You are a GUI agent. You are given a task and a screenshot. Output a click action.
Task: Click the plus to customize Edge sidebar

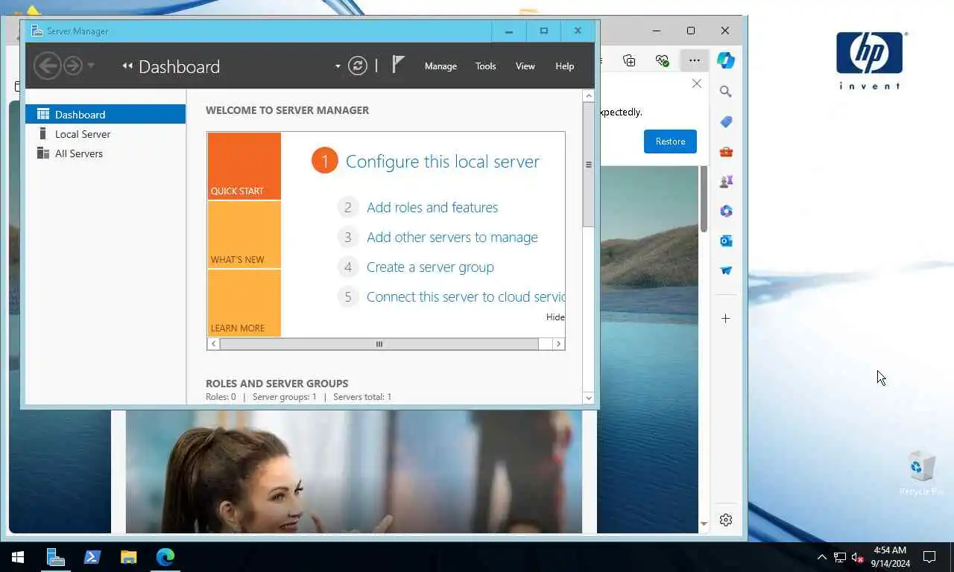tap(726, 318)
